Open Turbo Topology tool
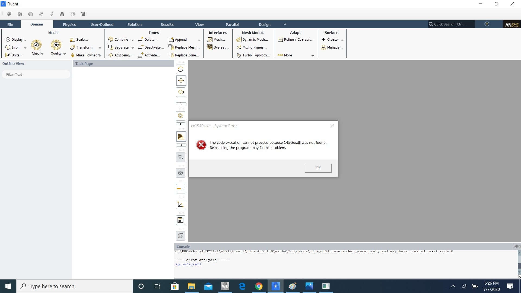 253,55
